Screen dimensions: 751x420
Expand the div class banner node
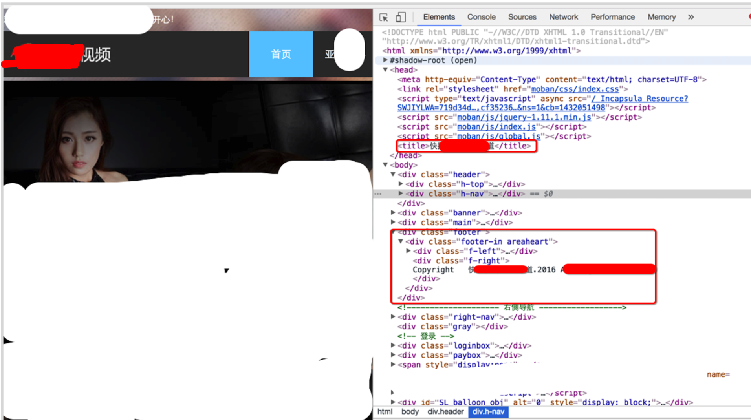(393, 213)
